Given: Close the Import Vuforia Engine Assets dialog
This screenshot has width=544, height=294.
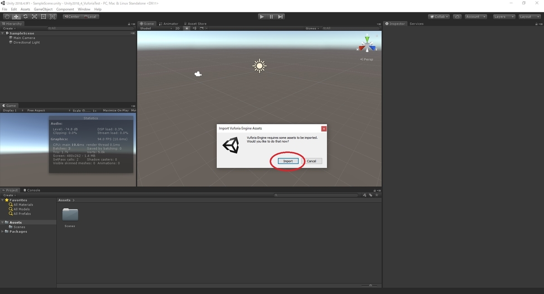Looking at the screenshot, I should click(324, 128).
